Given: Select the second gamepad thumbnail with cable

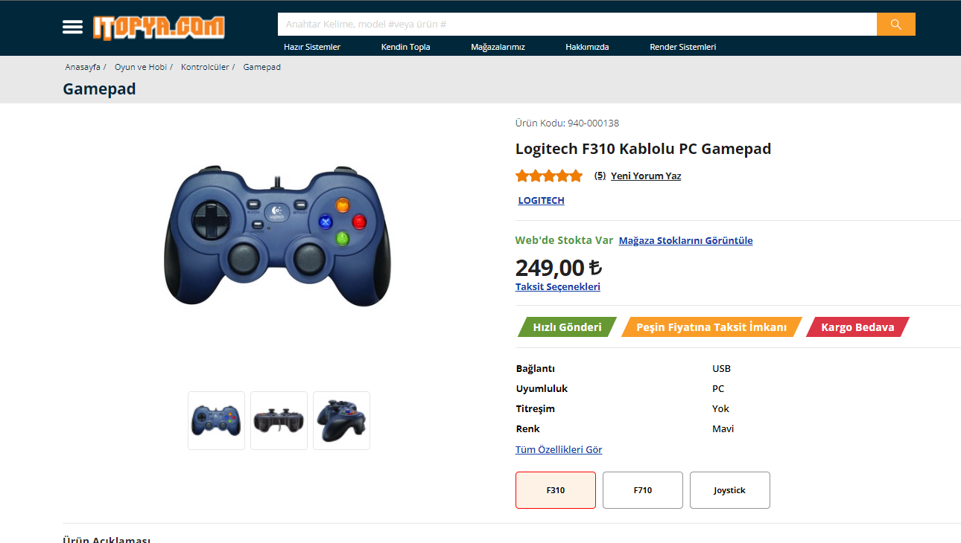Looking at the screenshot, I should pos(279,420).
